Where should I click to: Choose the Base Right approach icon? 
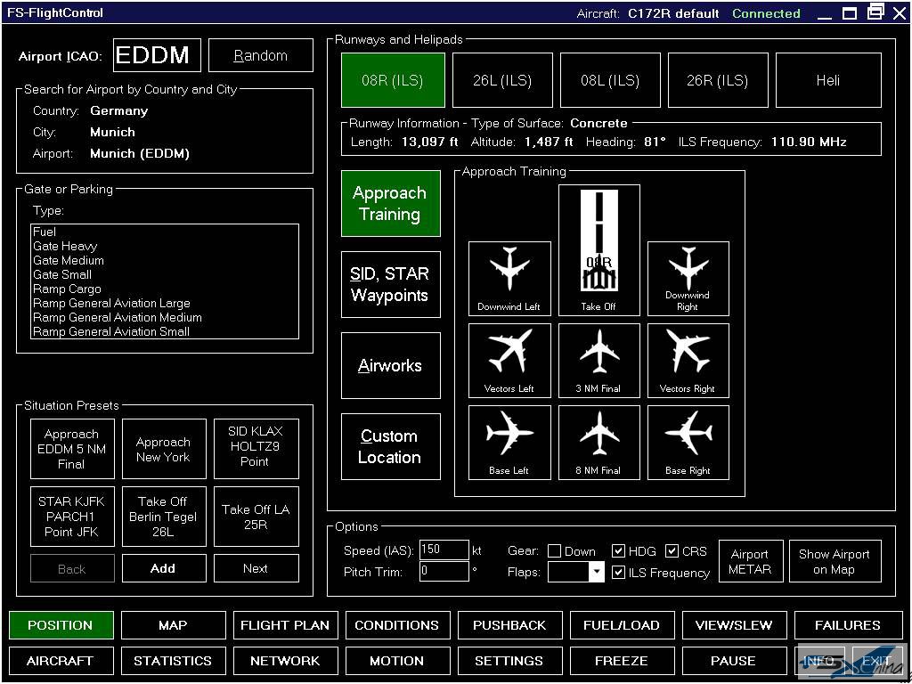688,443
